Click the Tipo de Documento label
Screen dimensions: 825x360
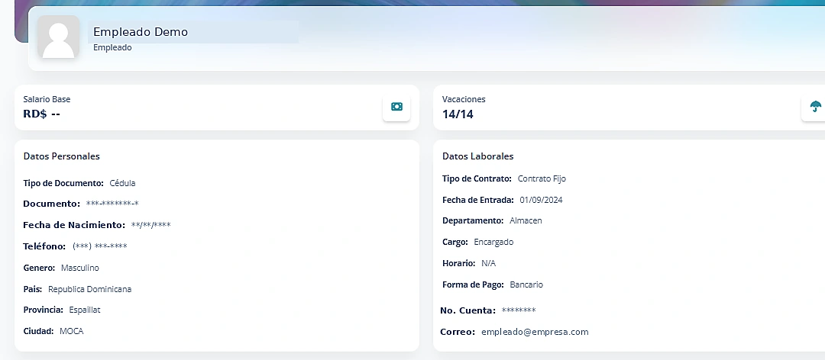[63, 183]
